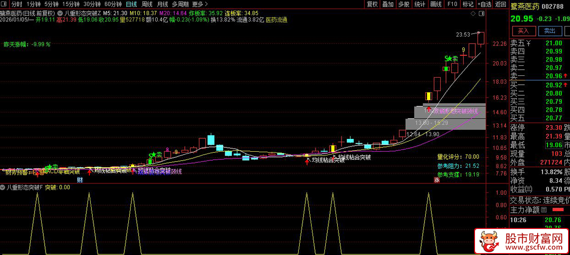570x255 pixels.
Task: Click the green S★卖 signal near 20.03
Action: [450, 59]
